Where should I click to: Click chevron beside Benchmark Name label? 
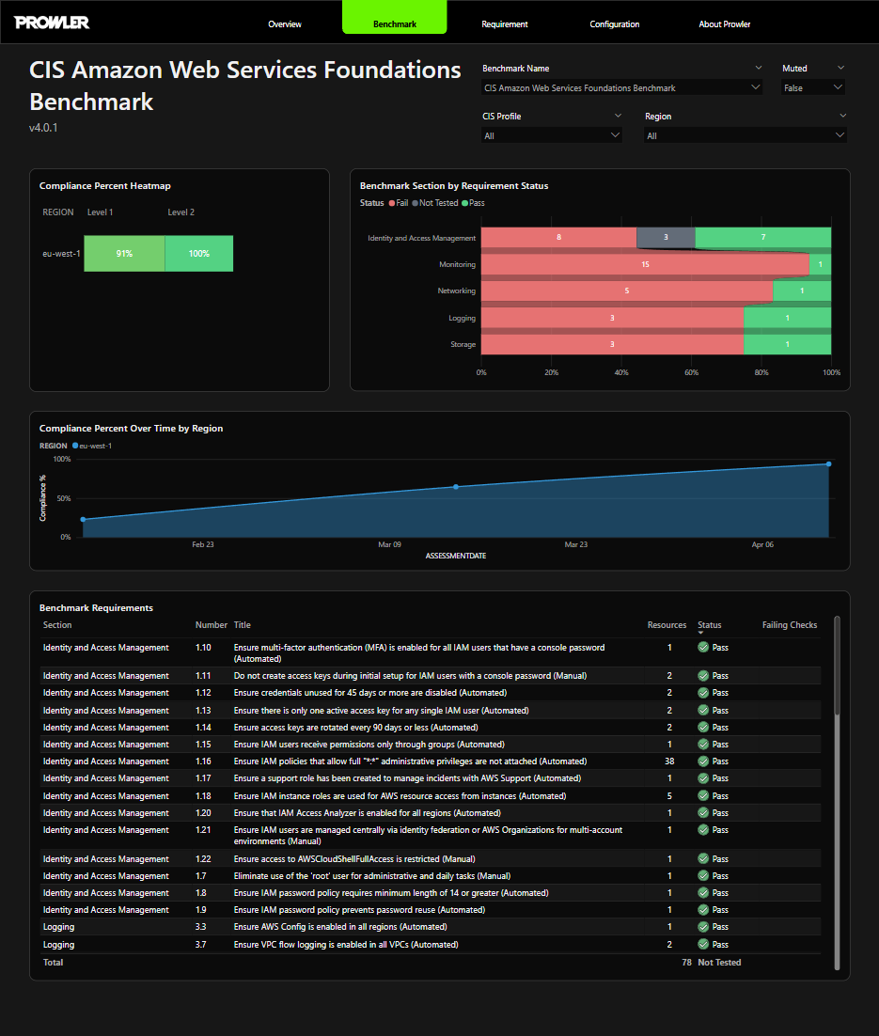758,68
